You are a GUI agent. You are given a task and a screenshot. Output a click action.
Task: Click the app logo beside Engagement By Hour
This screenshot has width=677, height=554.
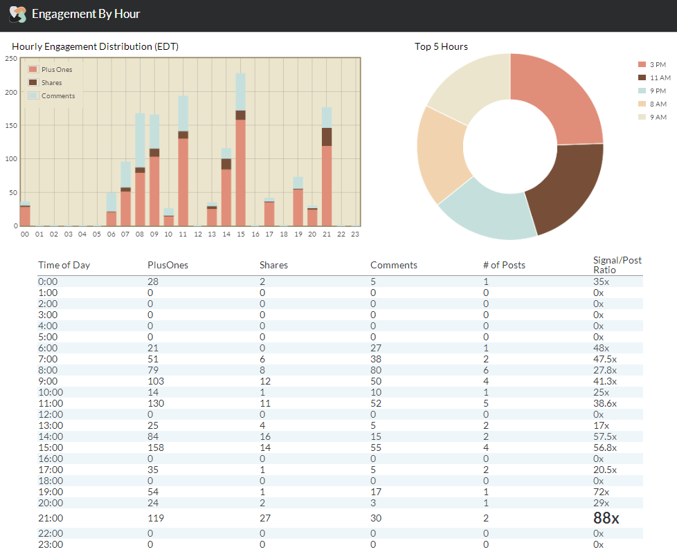point(17,15)
